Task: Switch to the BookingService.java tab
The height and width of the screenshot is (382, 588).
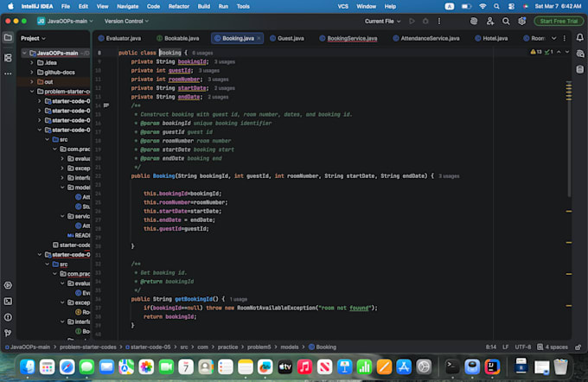Action: [348, 38]
